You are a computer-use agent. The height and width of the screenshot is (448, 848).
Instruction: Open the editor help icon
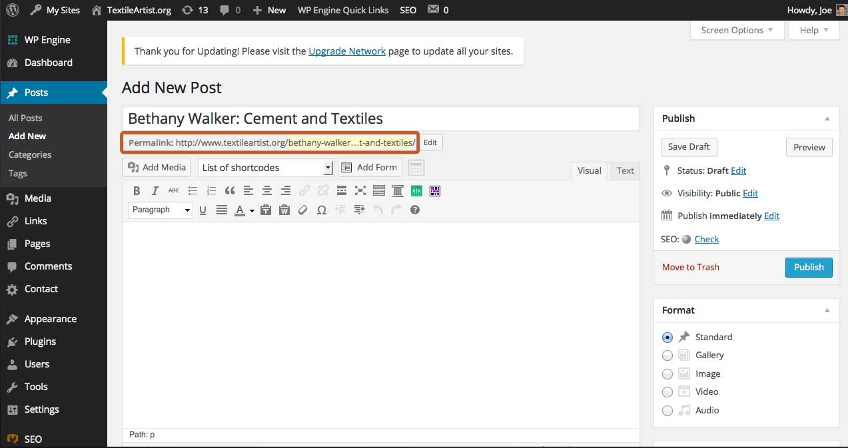[x=415, y=210]
